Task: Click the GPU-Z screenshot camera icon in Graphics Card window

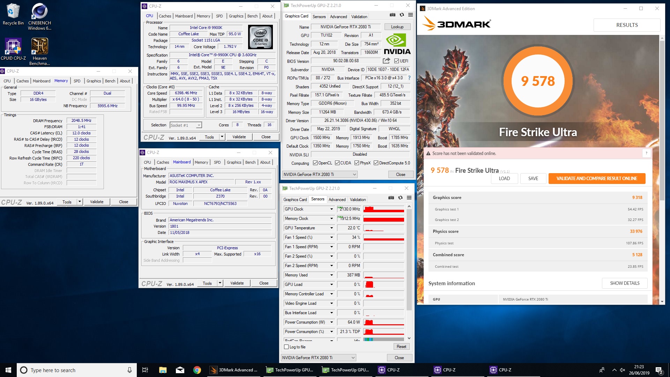Action: click(393, 15)
